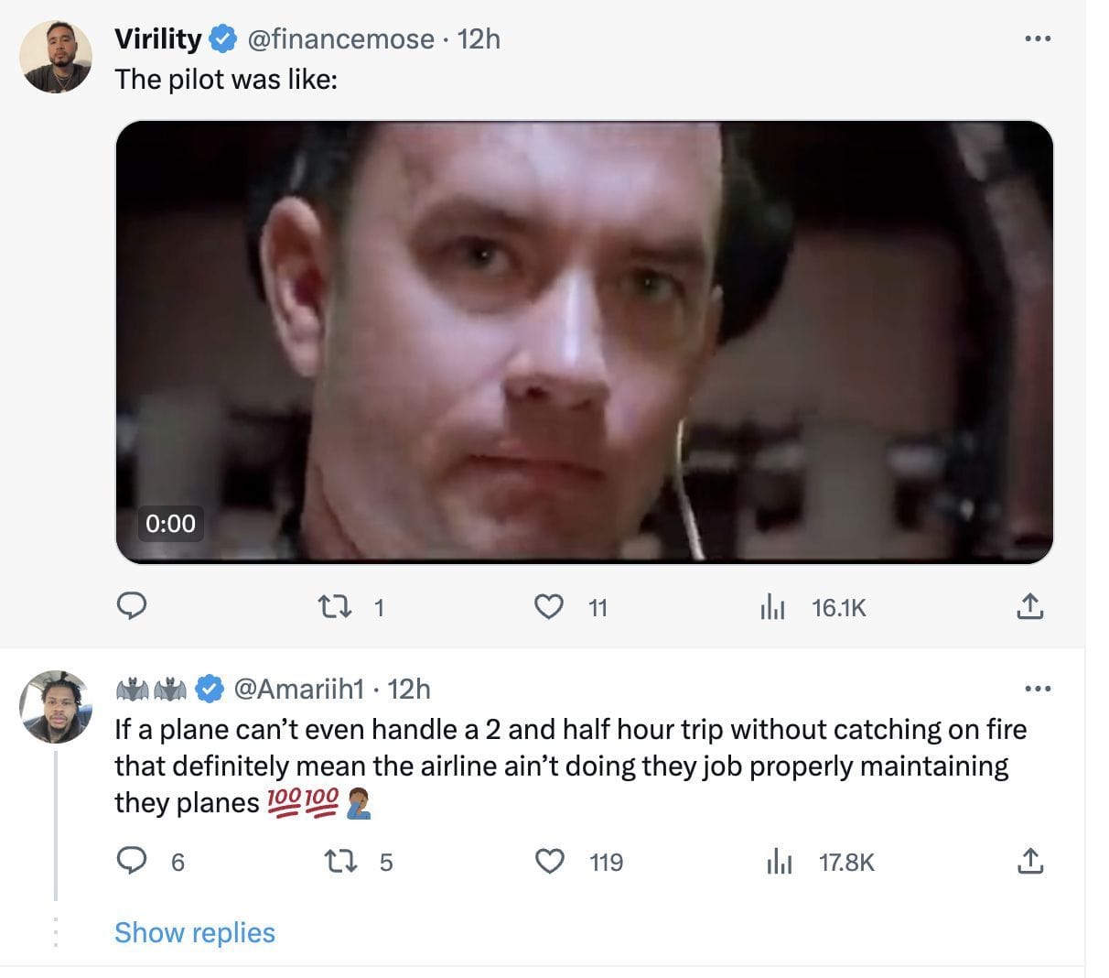
Task: Open more options for the Virility tweet
Action: click(x=1037, y=39)
